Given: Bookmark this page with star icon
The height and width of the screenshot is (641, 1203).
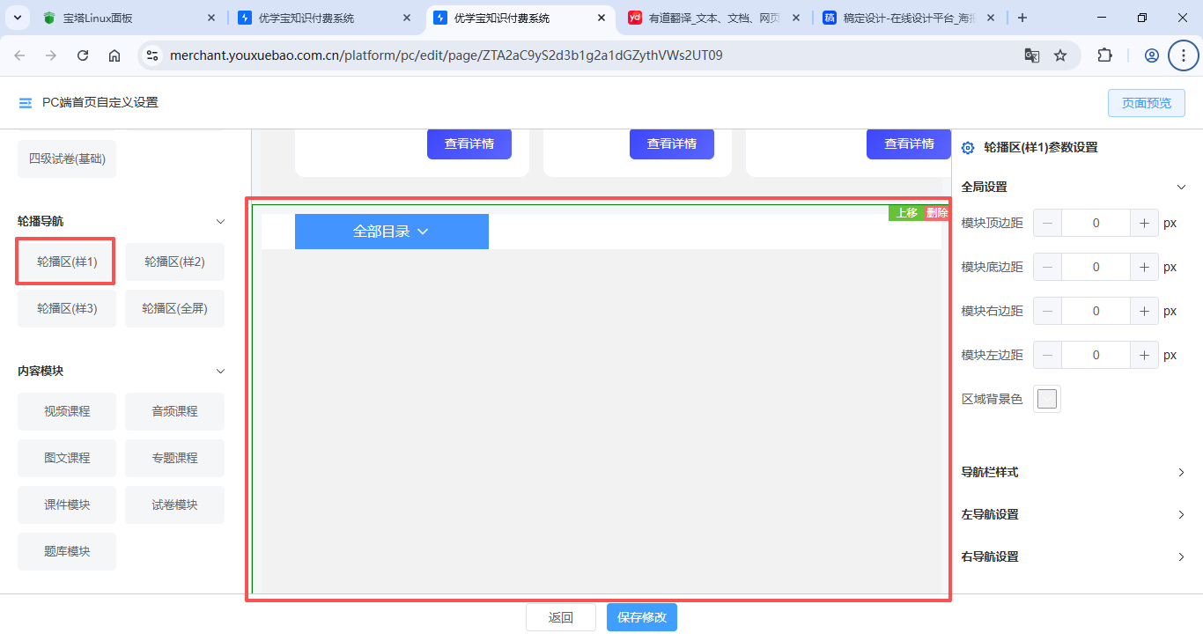Looking at the screenshot, I should tap(1060, 55).
